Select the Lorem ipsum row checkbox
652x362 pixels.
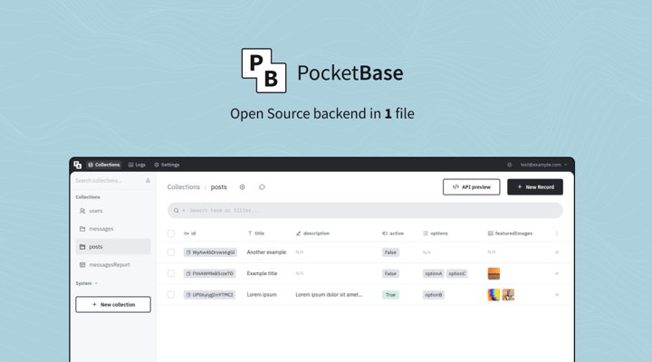pos(171,295)
